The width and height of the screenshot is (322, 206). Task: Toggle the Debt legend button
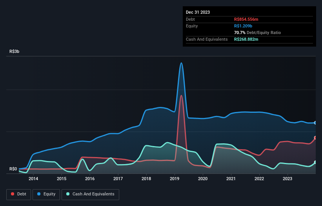[19, 194]
